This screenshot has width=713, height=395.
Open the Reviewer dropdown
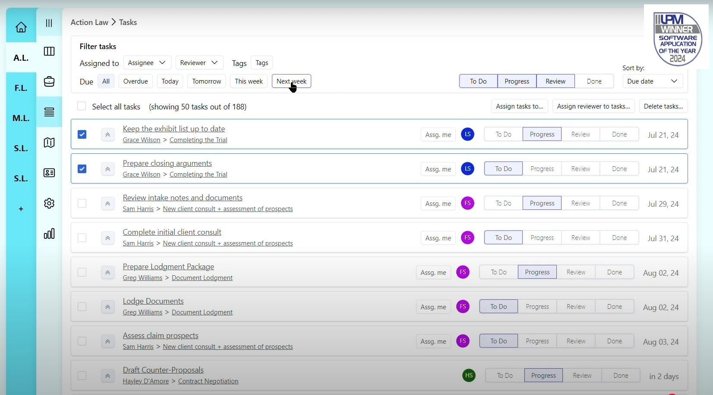[x=199, y=63]
